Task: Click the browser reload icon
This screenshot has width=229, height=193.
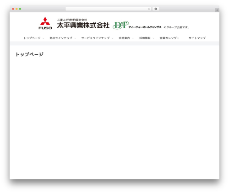Action: pos(149,9)
